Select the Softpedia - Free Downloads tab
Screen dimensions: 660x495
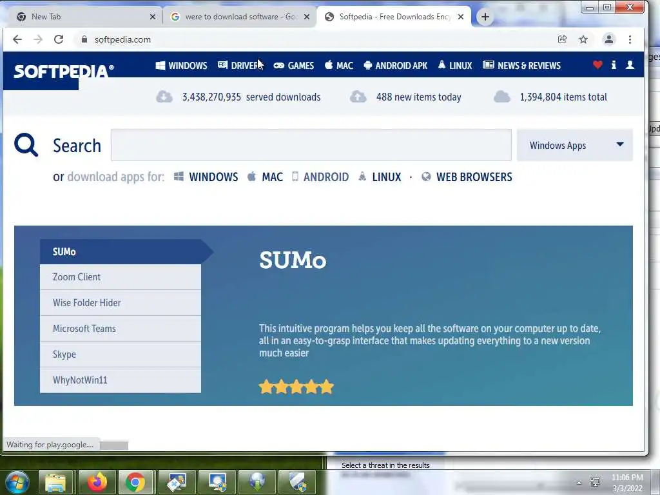pos(394,17)
